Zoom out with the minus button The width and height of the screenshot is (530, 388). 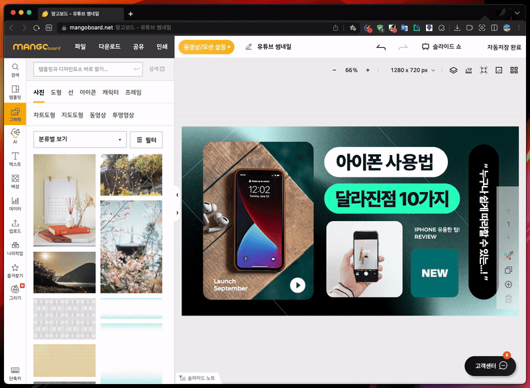click(x=335, y=70)
